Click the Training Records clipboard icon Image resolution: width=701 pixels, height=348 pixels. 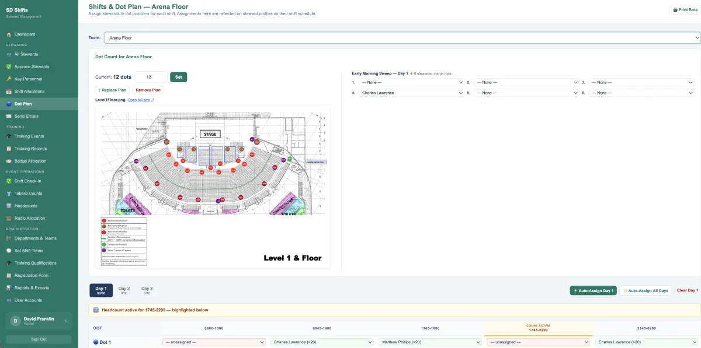pos(9,149)
